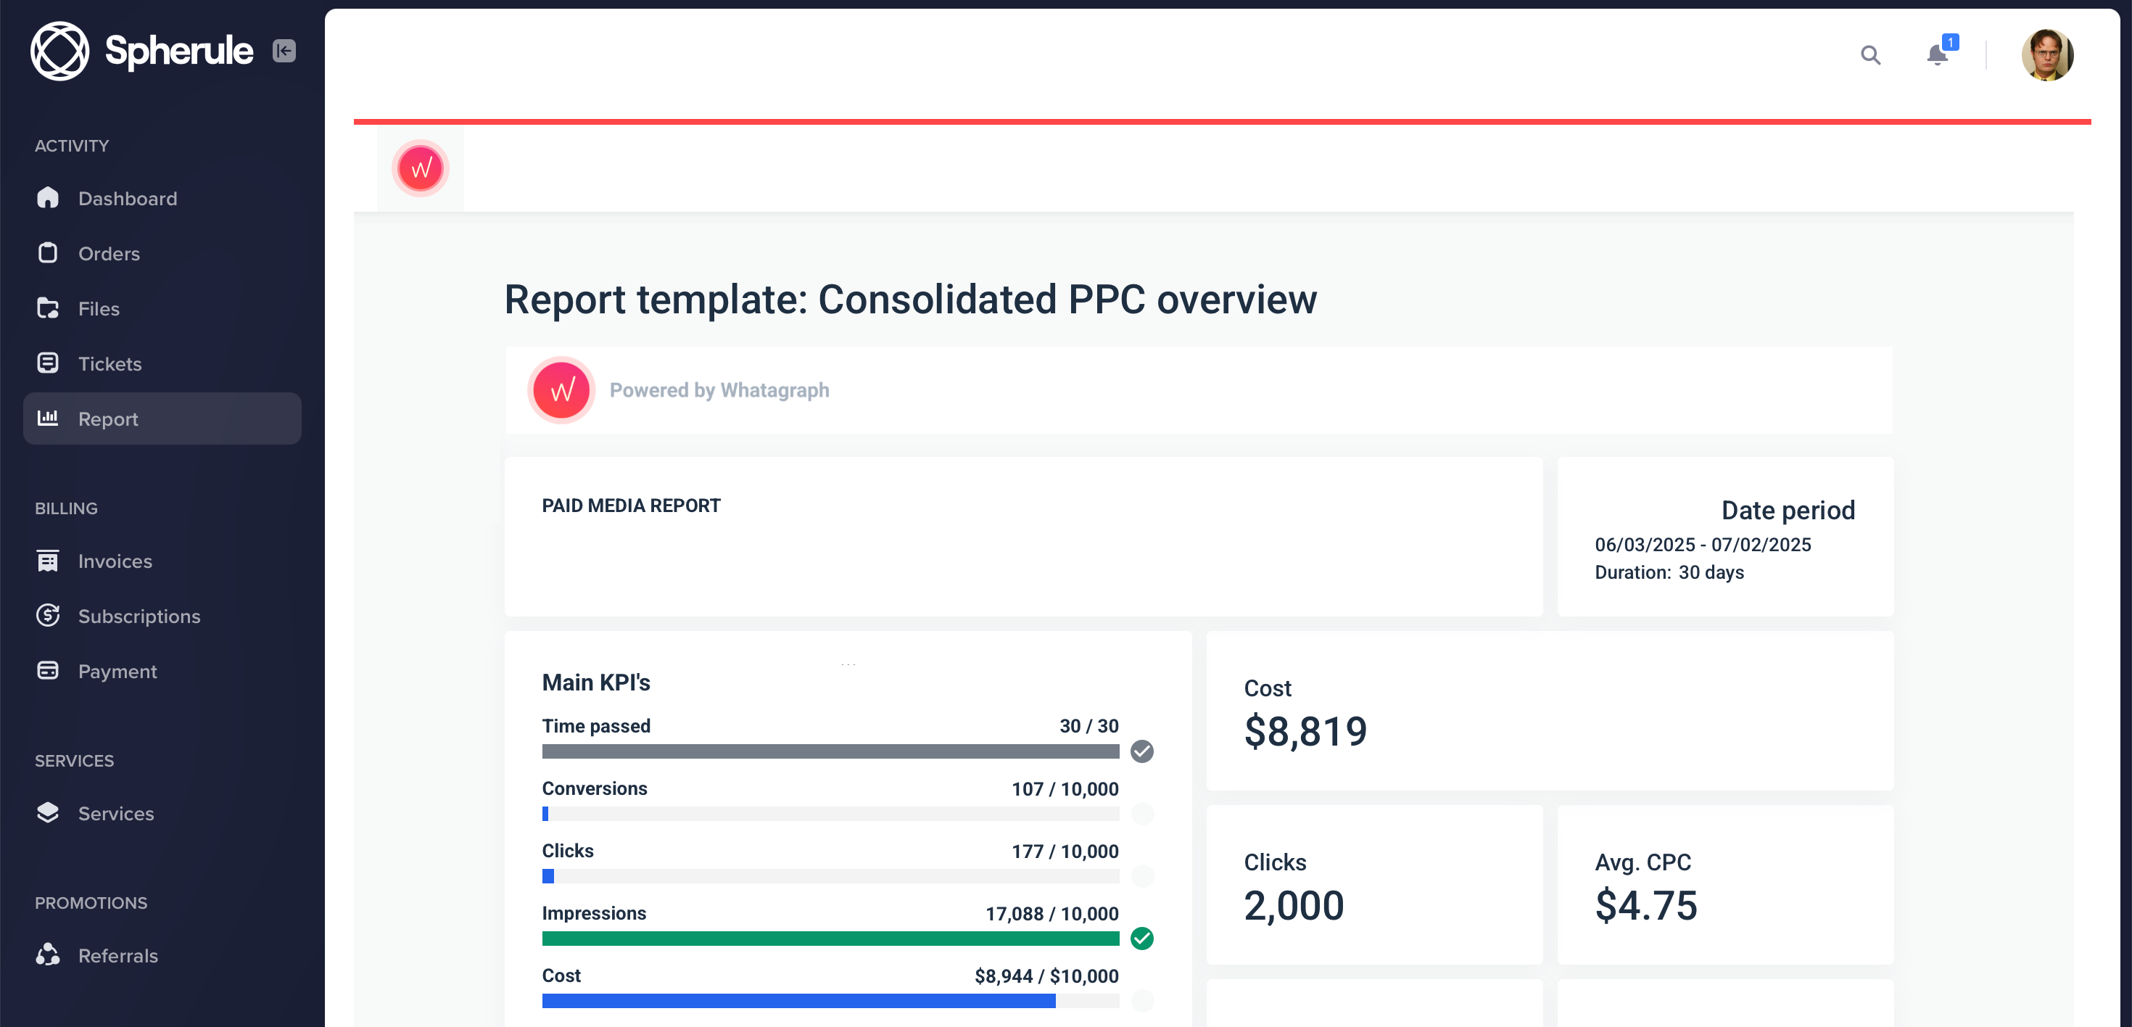Click the Spherule logo icon
This screenshot has height=1027, width=2132.
[59, 51]
